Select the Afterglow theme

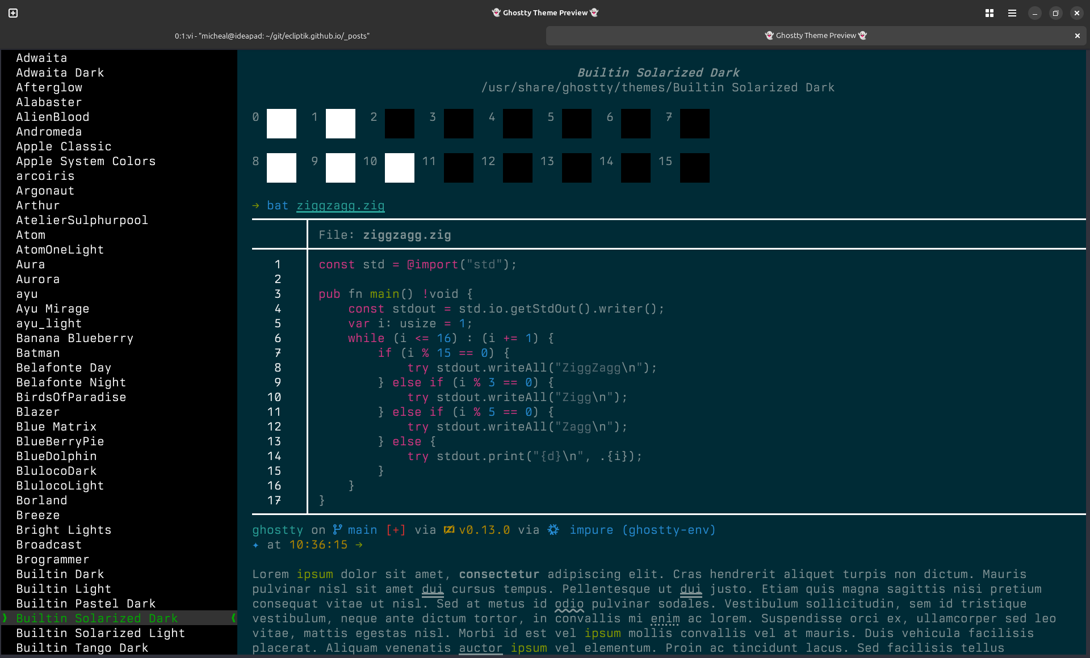(x=49, y=87)
